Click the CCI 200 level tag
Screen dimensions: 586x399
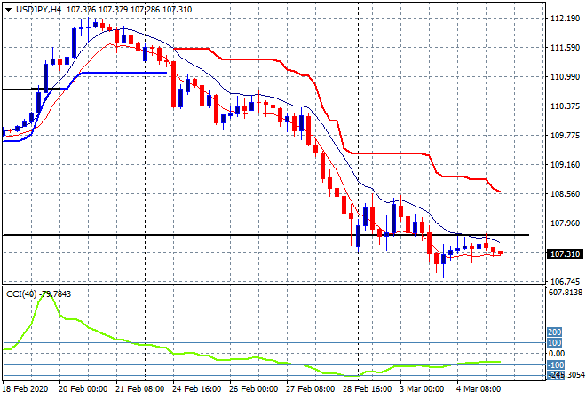pos(555,332)
